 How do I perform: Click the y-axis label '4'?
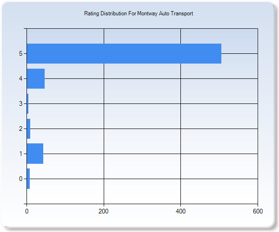[20, 78]
